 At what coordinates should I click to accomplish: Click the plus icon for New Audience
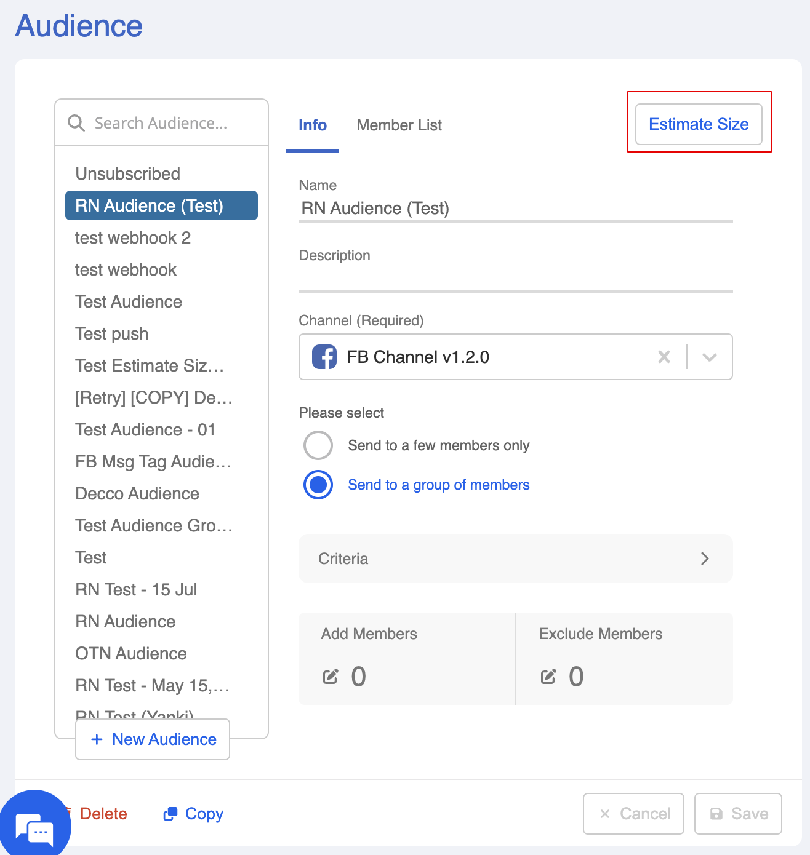97,739
